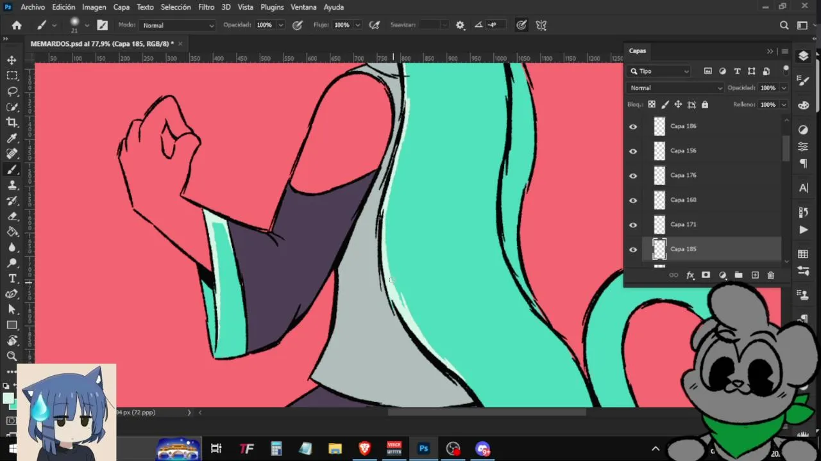The width and height of the screenshot is (821, 461).
Task: Toggle lock transparent pixels
Action: (x=652, y=104)
